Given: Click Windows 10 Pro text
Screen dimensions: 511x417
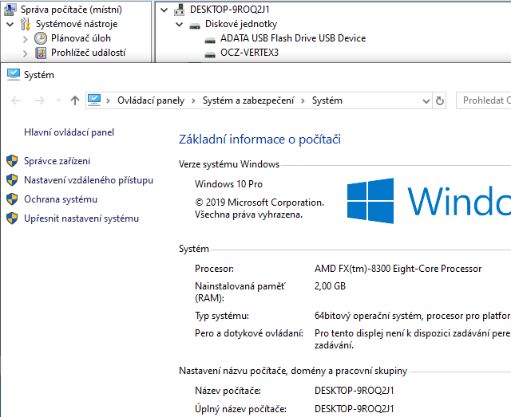Looking at the screenshot, I should pos(228,184).
